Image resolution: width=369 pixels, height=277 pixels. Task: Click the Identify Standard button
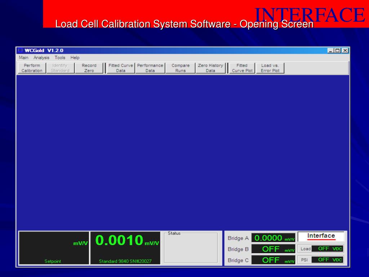[x=60, y=68]
